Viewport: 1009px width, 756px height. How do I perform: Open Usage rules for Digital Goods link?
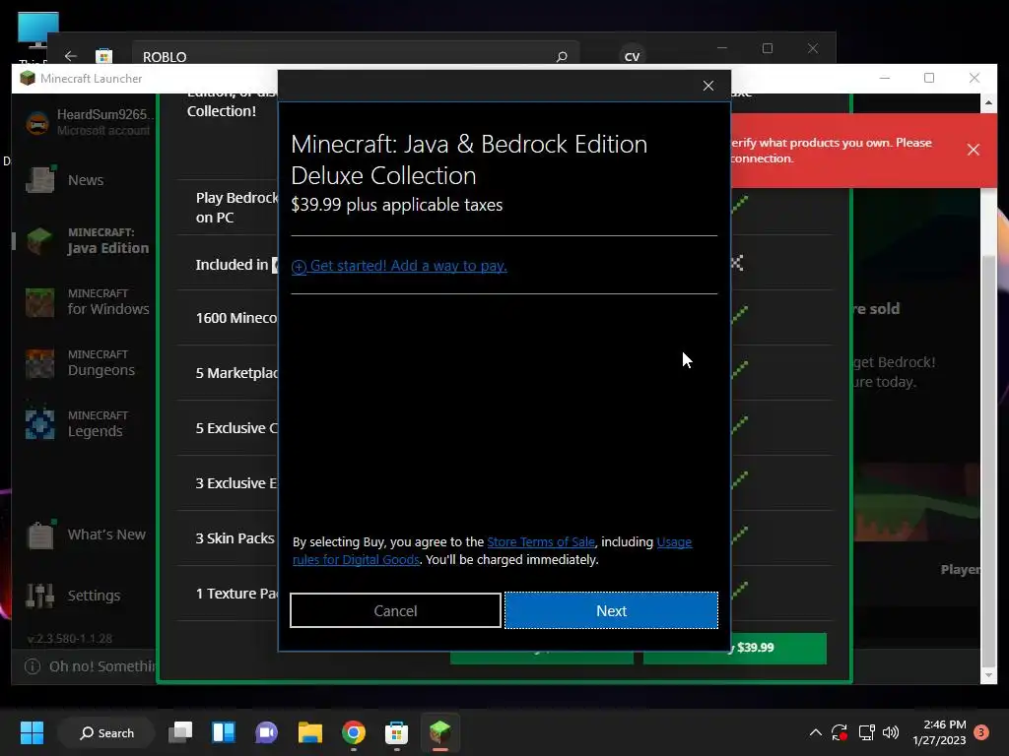[493, 551]
